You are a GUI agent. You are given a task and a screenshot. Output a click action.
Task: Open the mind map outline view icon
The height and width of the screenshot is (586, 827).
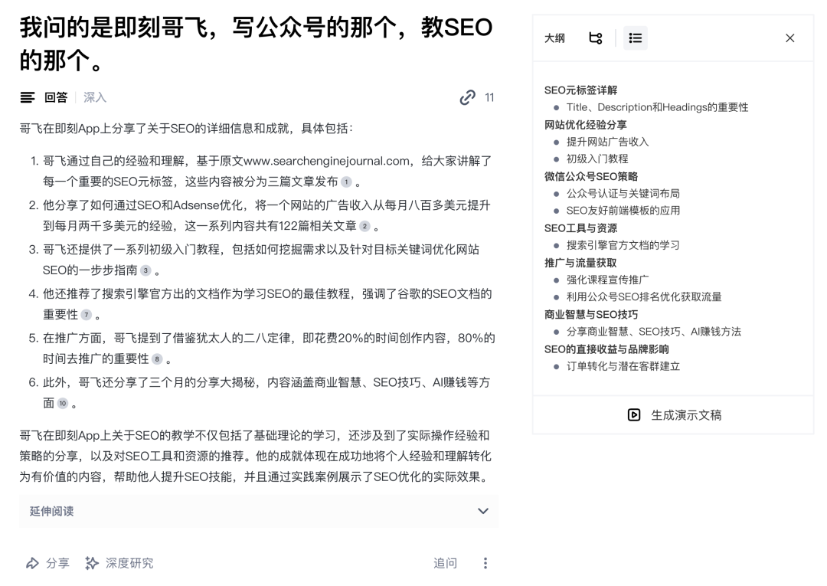tap(596, 38)
